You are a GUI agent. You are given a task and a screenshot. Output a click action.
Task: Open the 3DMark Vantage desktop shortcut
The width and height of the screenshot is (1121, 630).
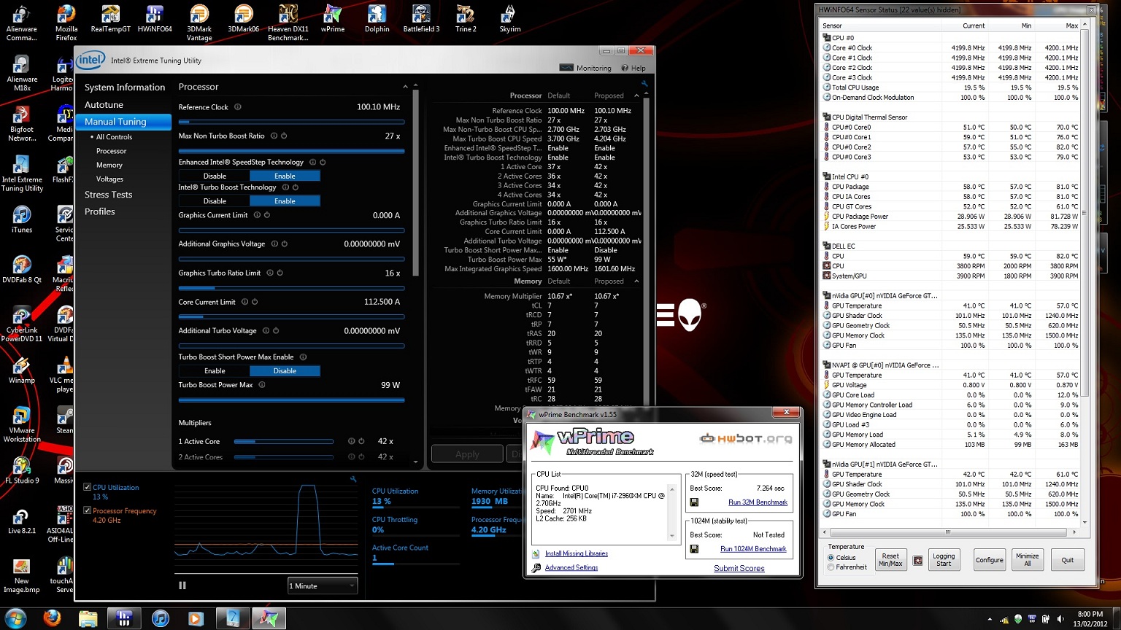click(x=199, y=23)
